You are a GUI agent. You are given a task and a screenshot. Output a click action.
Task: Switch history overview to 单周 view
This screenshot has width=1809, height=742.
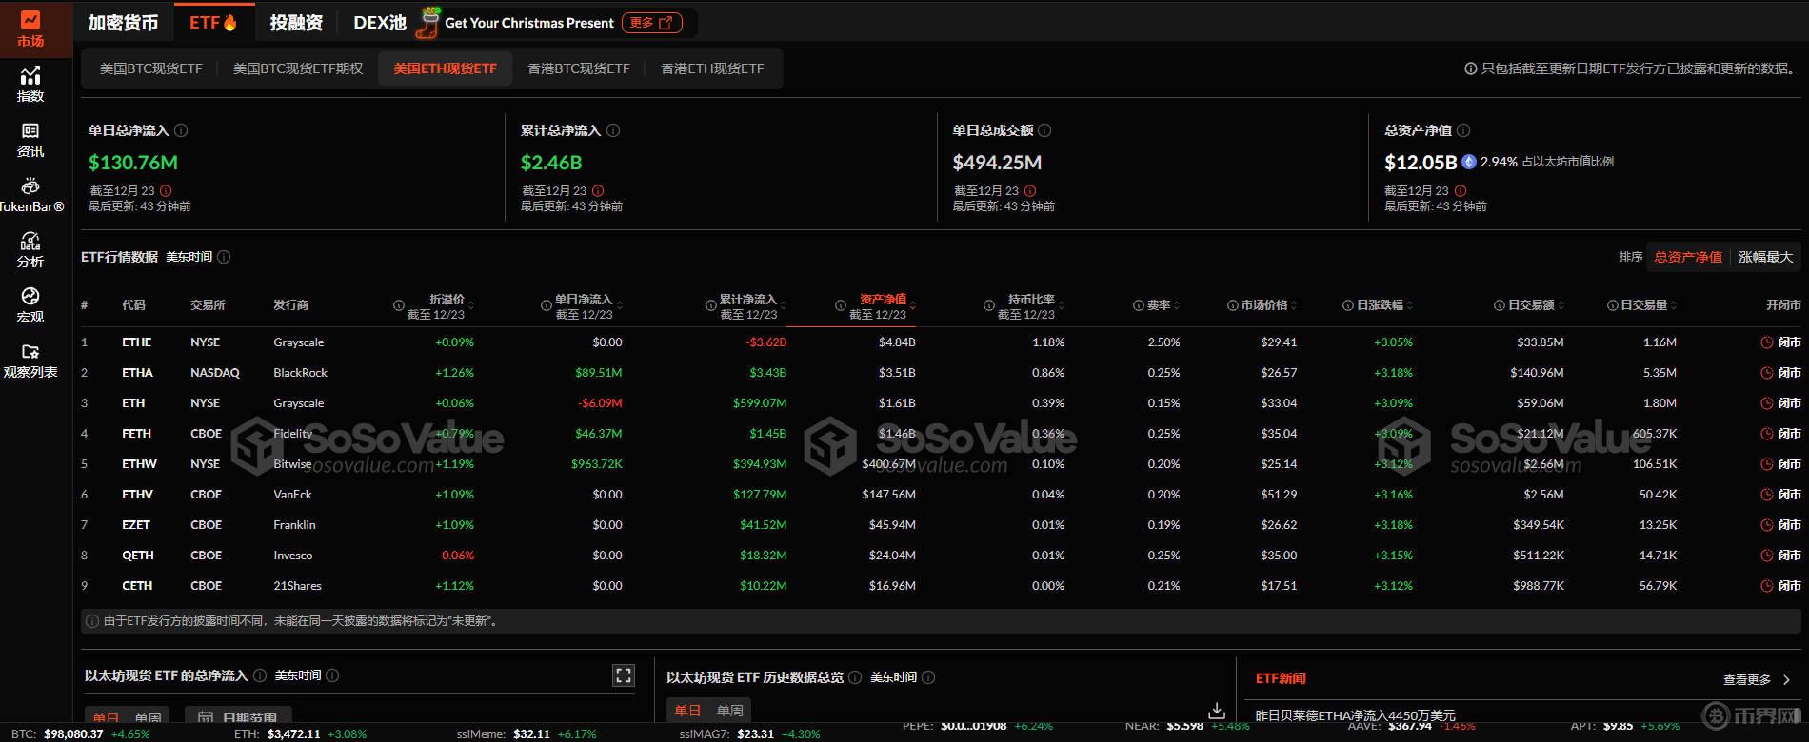pyautogui.click(x=729, y=711)
